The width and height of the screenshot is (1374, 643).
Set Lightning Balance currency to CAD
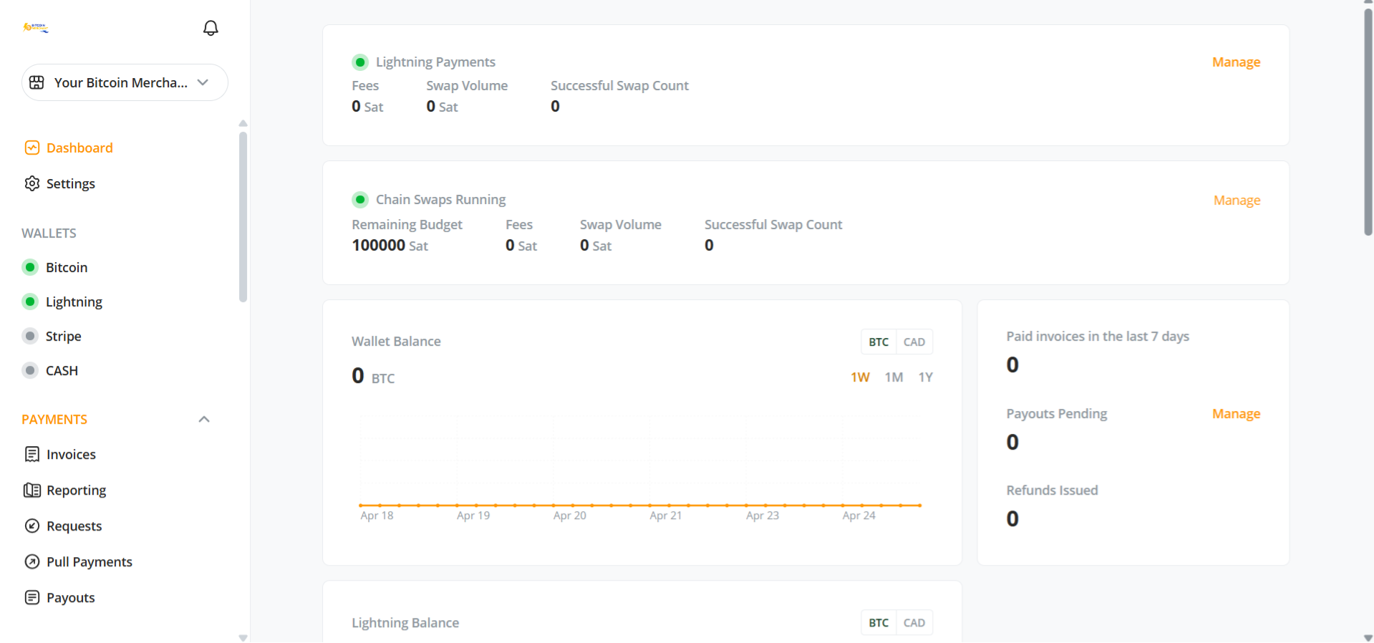914,623
